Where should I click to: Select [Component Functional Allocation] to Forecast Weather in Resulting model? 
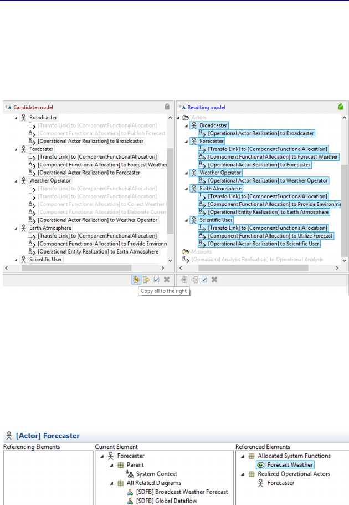273,157
